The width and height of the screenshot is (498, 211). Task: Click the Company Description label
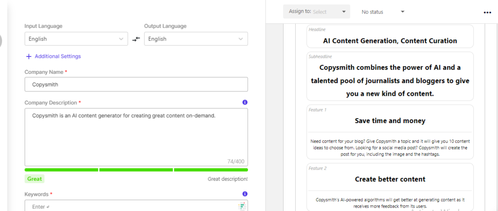(x=51, y=103)
